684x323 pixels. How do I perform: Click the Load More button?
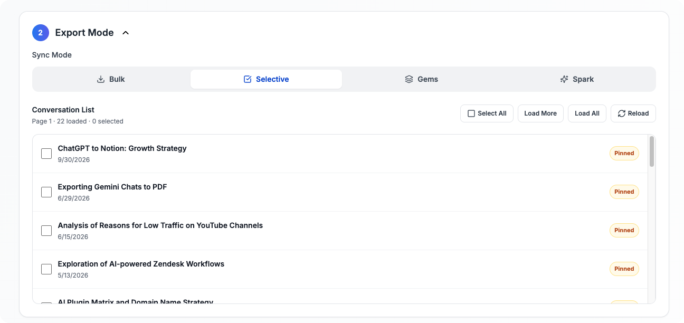click(540, 113)
